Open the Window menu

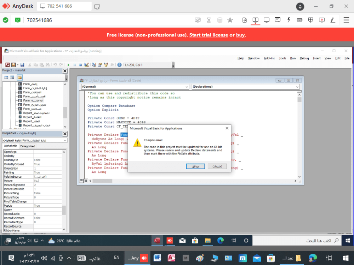(254, 58)
